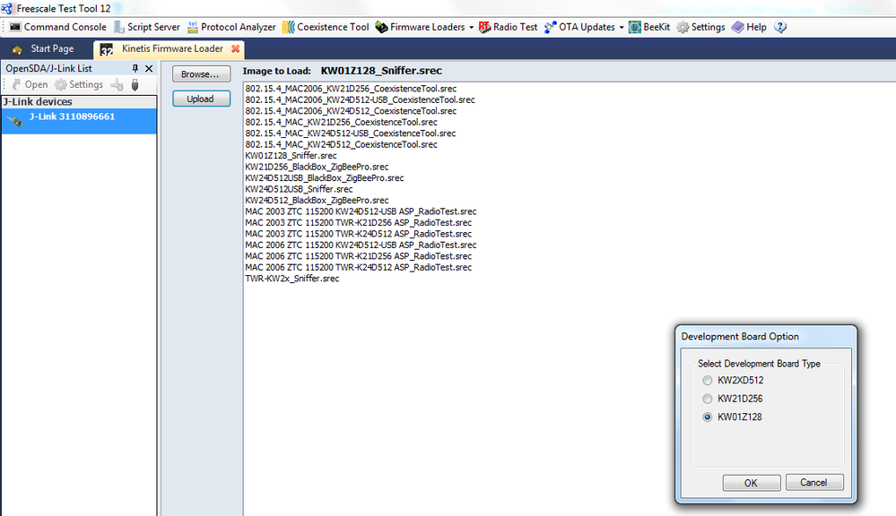This screenshot has width=896, height=516.
Task: Select MAC 2006 ZTC TWR-K24D512 ASP_RadioTest.srec
Action: [x=358, y=267]
